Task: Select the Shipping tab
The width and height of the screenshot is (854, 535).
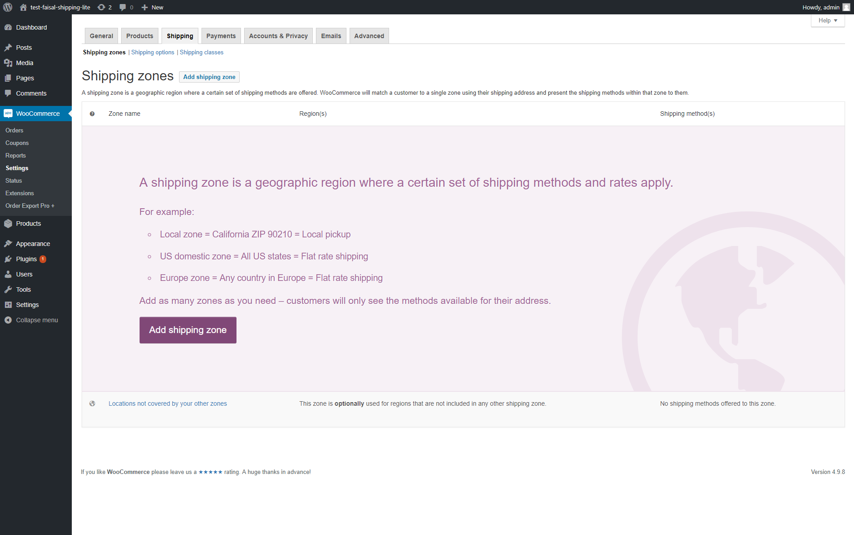Action: tap(180, 36)
